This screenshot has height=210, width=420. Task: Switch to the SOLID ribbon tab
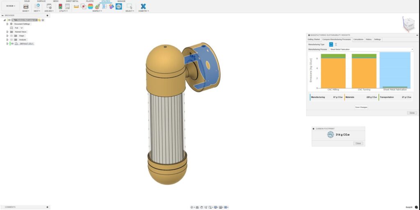[x=27, y=1]
